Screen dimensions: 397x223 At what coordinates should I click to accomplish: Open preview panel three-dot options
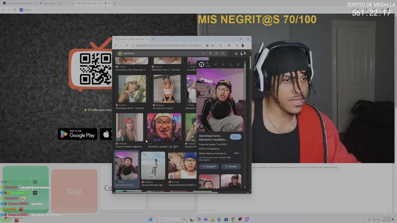[230, 64]
